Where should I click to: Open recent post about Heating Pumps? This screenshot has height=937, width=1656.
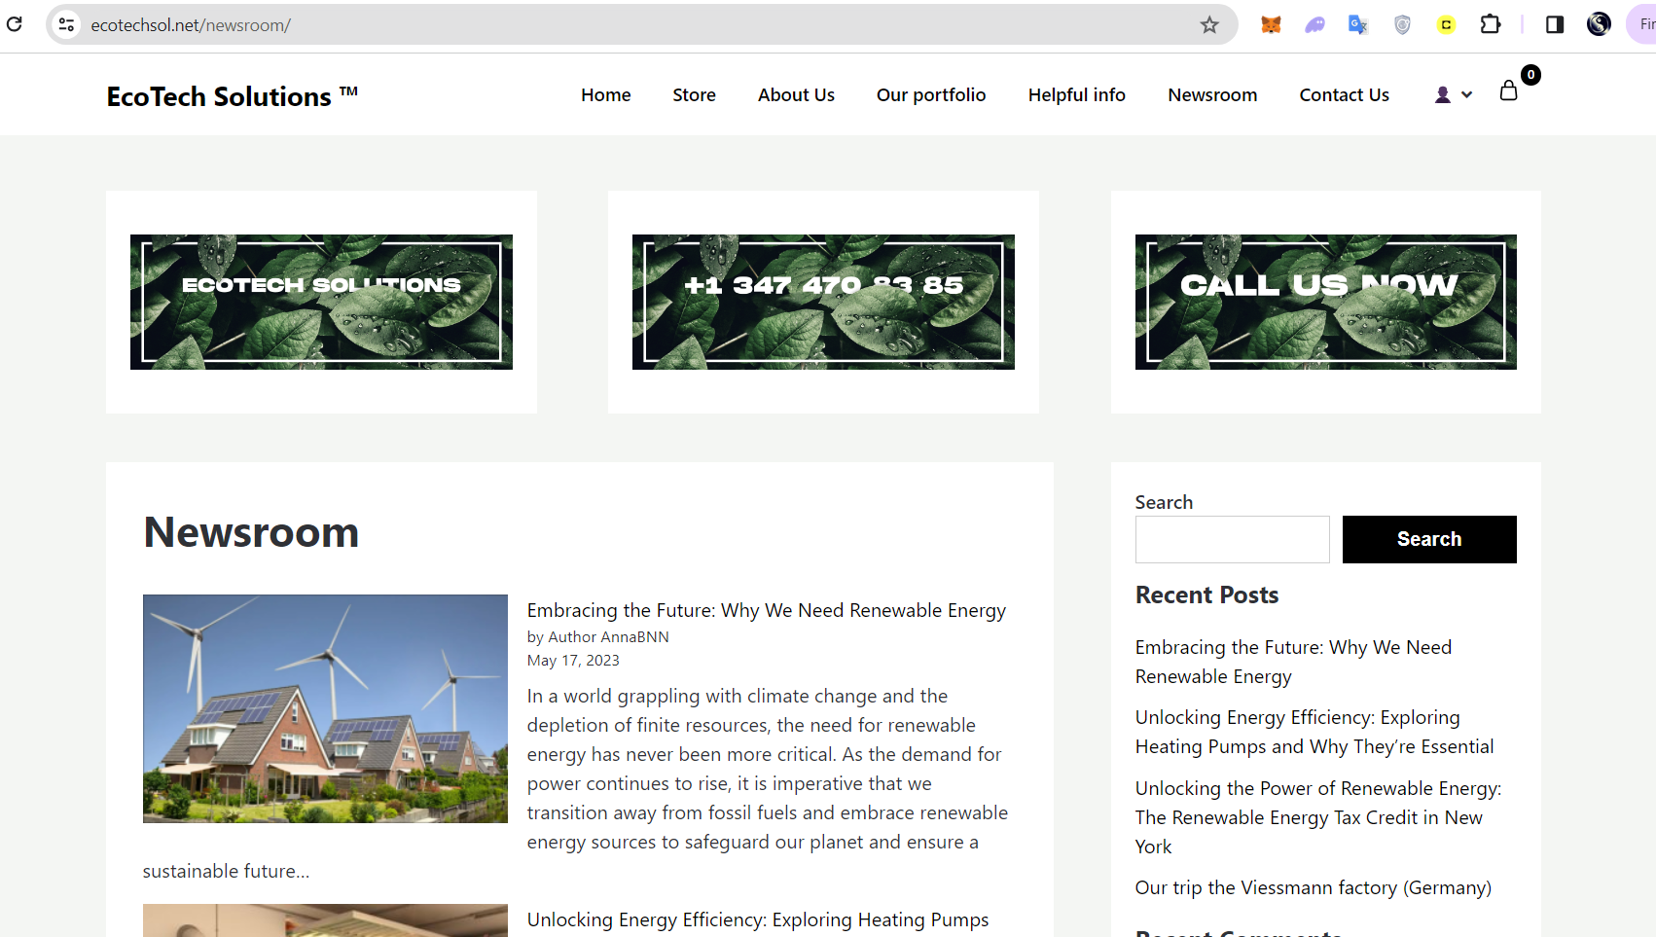1314,732
